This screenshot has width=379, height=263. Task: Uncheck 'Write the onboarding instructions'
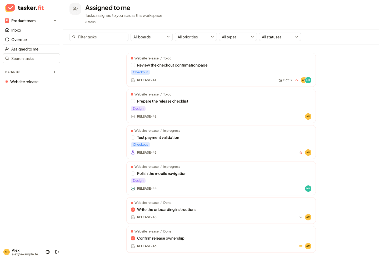coord(133,210)
